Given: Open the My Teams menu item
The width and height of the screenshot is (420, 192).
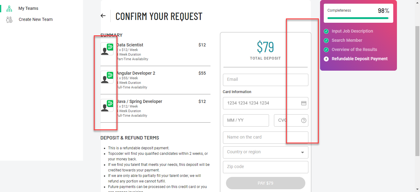Looking at the screenshot, I should (28, 8).
